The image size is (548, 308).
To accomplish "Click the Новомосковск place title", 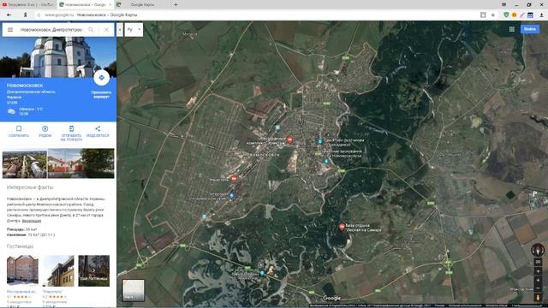I will pos(25,86).
